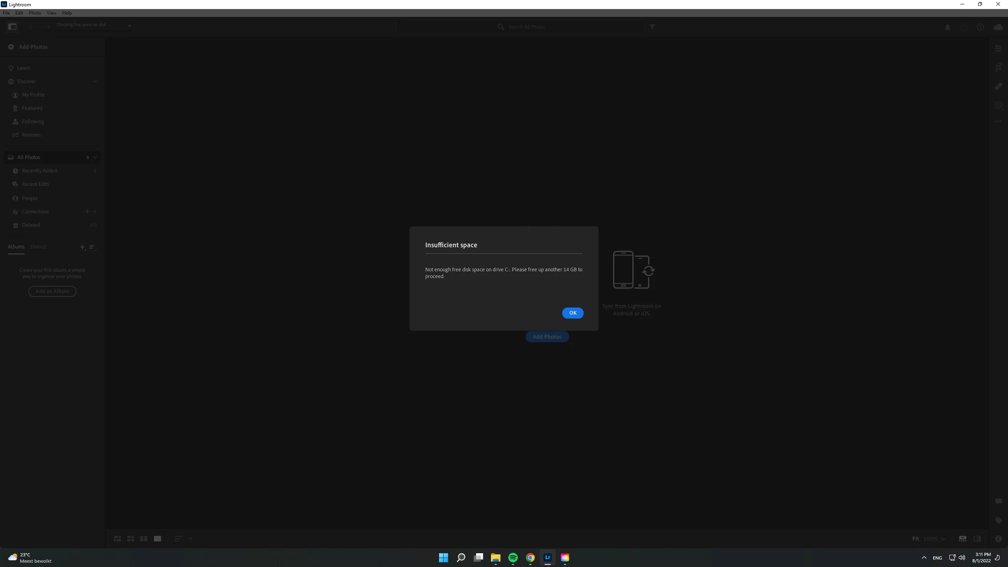Open Spotify from the taskbar
This screenshot has height=567, width=1008.
tap(513, 558)
